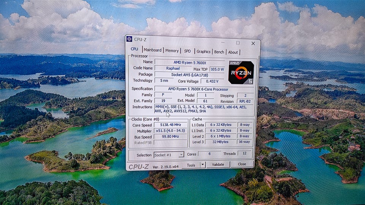Click the Revision value RPL-B2
The height and width of the screenshot is (205, 365).
pos(245,101)
